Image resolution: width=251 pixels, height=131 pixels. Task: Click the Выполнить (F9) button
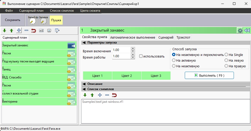pos(209,75)
